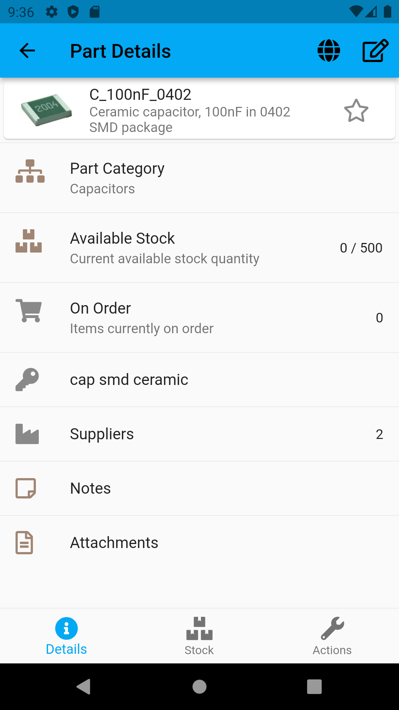Image resolution: width=399 pixels, height=710 pixels.
Task: Expand the Notes section
Action: tap(199, 488)
